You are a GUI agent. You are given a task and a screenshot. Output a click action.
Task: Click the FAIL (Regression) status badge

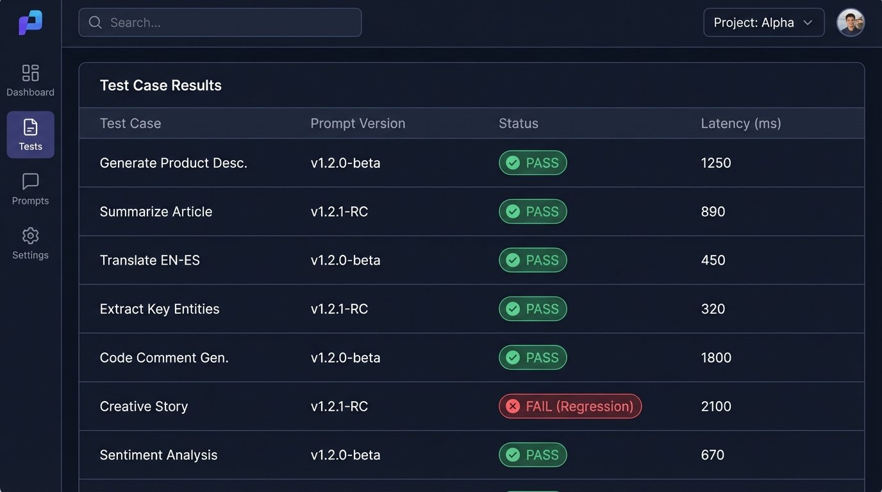point(570,406)
